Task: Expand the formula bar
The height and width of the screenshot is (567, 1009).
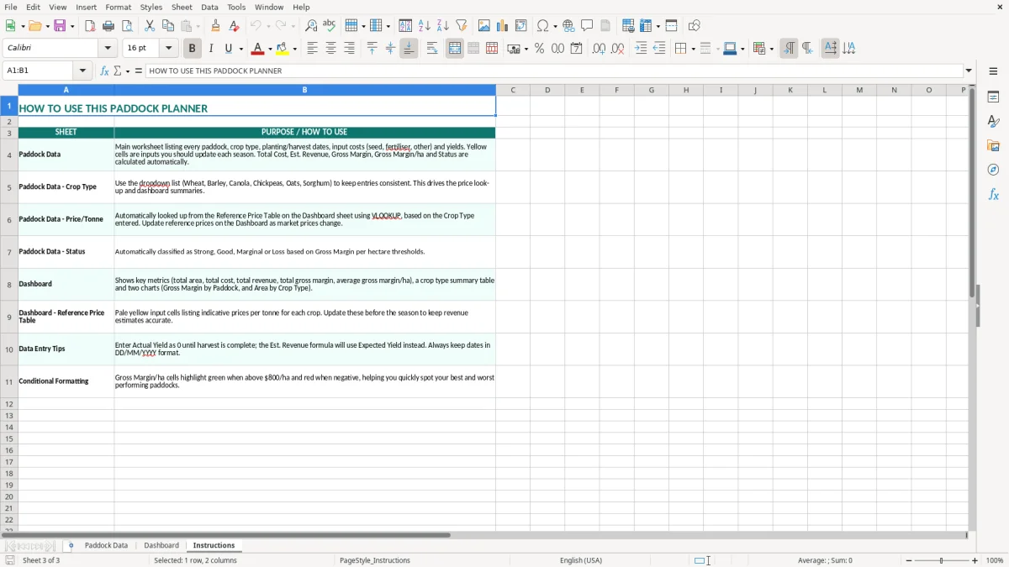Action: [x=969, y=71]
